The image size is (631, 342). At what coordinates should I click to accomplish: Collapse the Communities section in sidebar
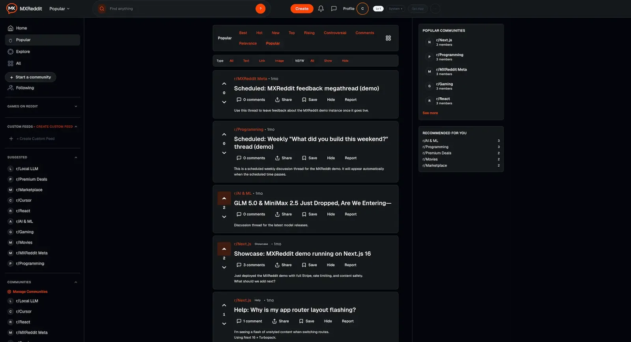pos(76,283)
